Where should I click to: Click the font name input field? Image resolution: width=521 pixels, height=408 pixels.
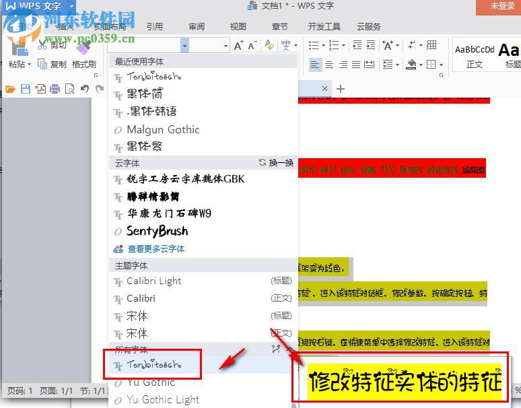(x=144, y=45)
